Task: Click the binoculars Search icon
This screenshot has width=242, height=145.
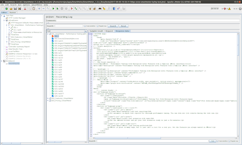Action: [x=100, y=8]
